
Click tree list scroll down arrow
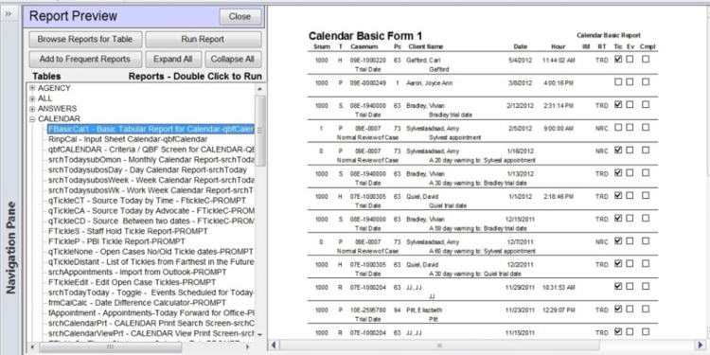260,334
